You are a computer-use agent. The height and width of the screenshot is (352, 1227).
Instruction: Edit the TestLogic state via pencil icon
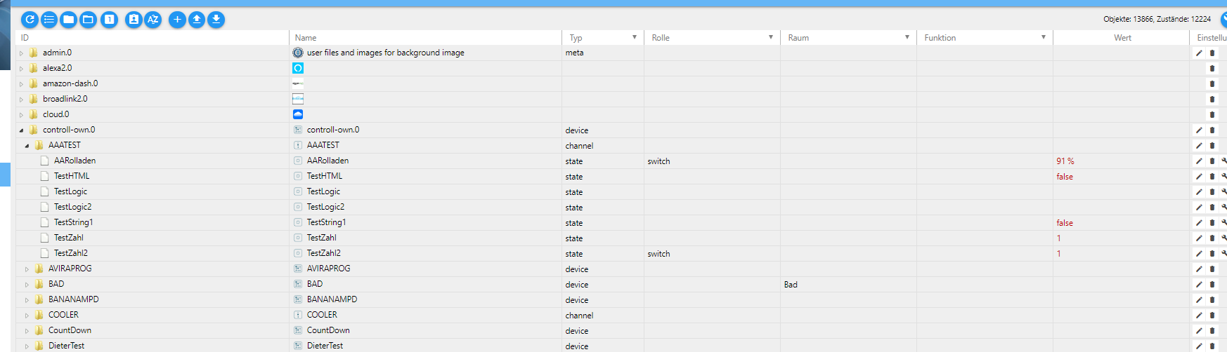click(x=1199, y=191)
